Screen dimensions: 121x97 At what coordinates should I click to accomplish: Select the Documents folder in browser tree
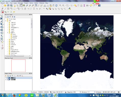tap(13, 45)
